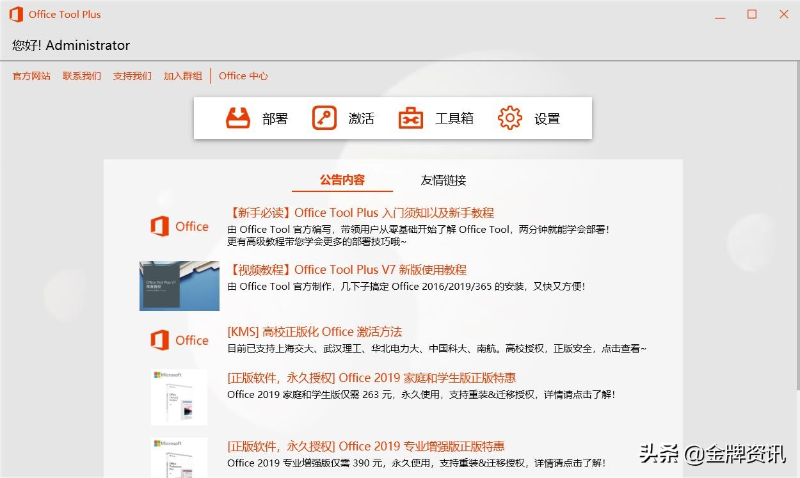Open the 视频教程 V7 新版使用教程 title
This screenshot has width=800, height=478.
(x=347, y=270)
